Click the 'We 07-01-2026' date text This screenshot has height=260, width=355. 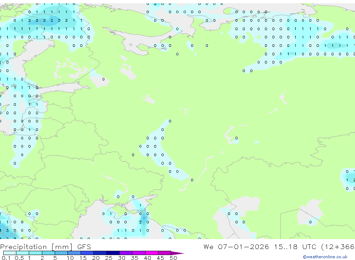(236, 247)
